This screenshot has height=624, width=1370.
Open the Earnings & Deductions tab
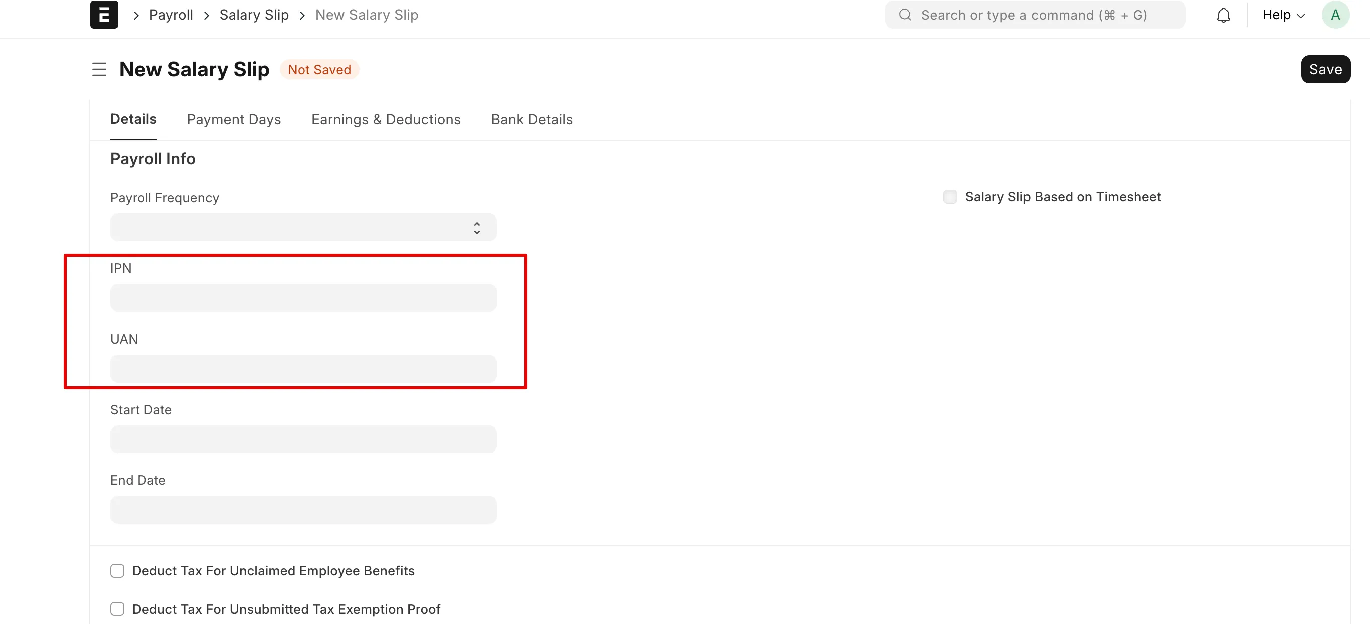point(386,119)
